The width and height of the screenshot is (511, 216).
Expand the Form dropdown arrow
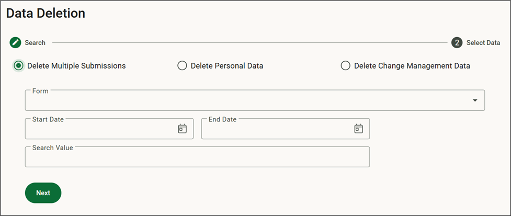[x=475, y=100]
